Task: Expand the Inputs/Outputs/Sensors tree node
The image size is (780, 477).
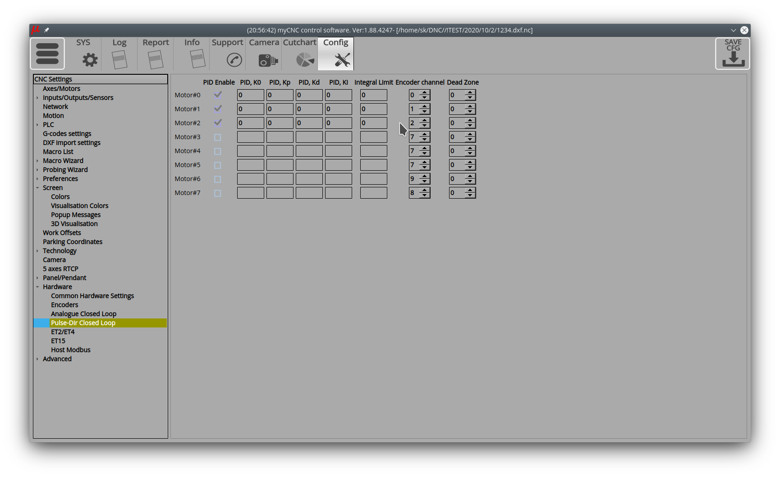Action: coord(37,98)
